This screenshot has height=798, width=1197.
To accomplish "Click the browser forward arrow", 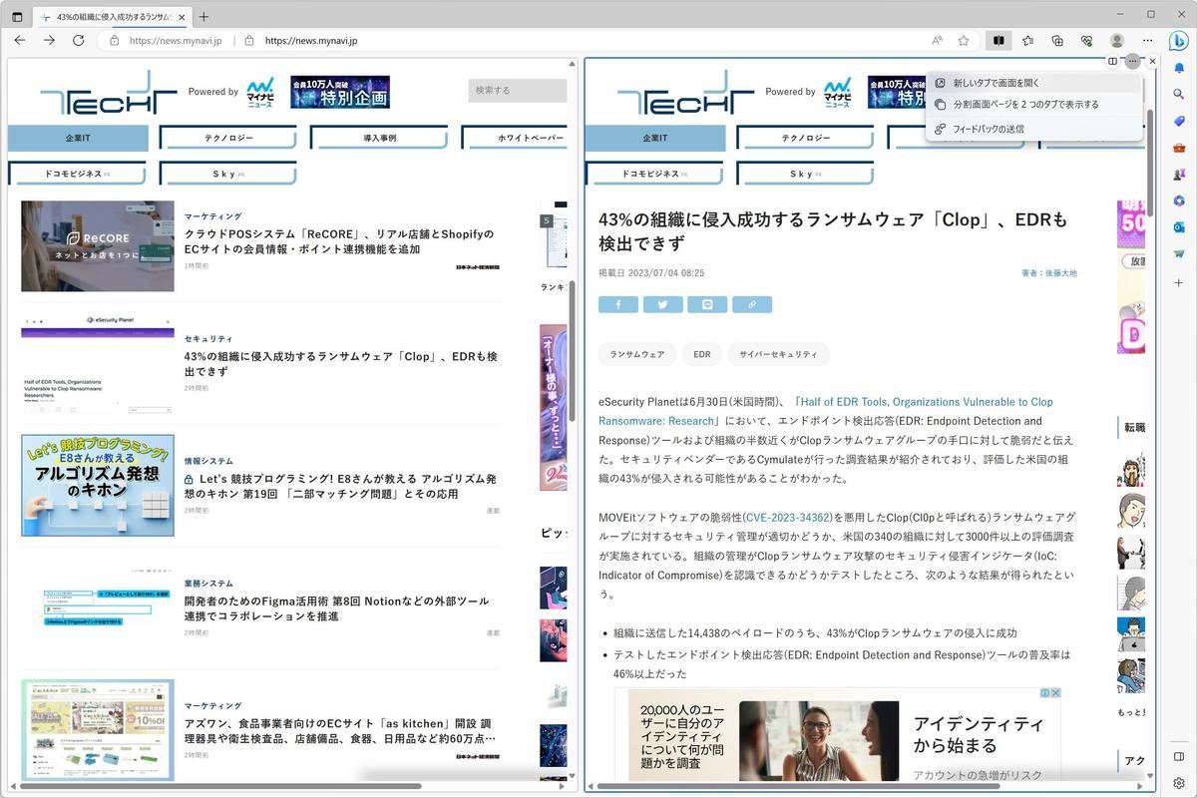I will tap(49, 40).
